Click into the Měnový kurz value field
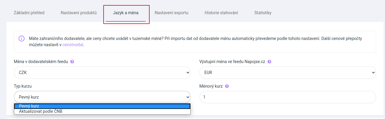This screenshot has height=119, width=385. coord(288,97)
